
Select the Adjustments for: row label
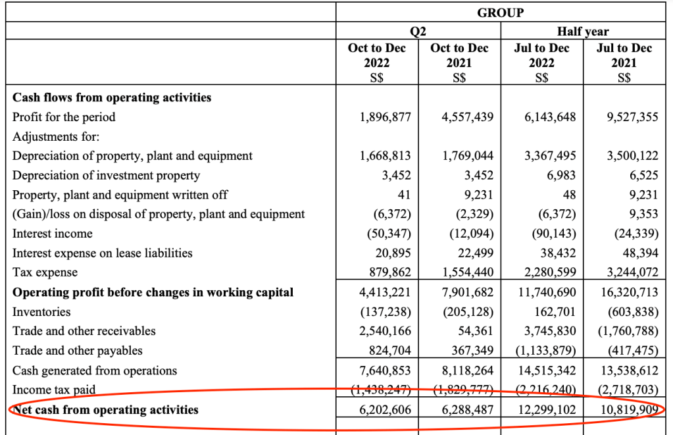(x=53, y=137)
